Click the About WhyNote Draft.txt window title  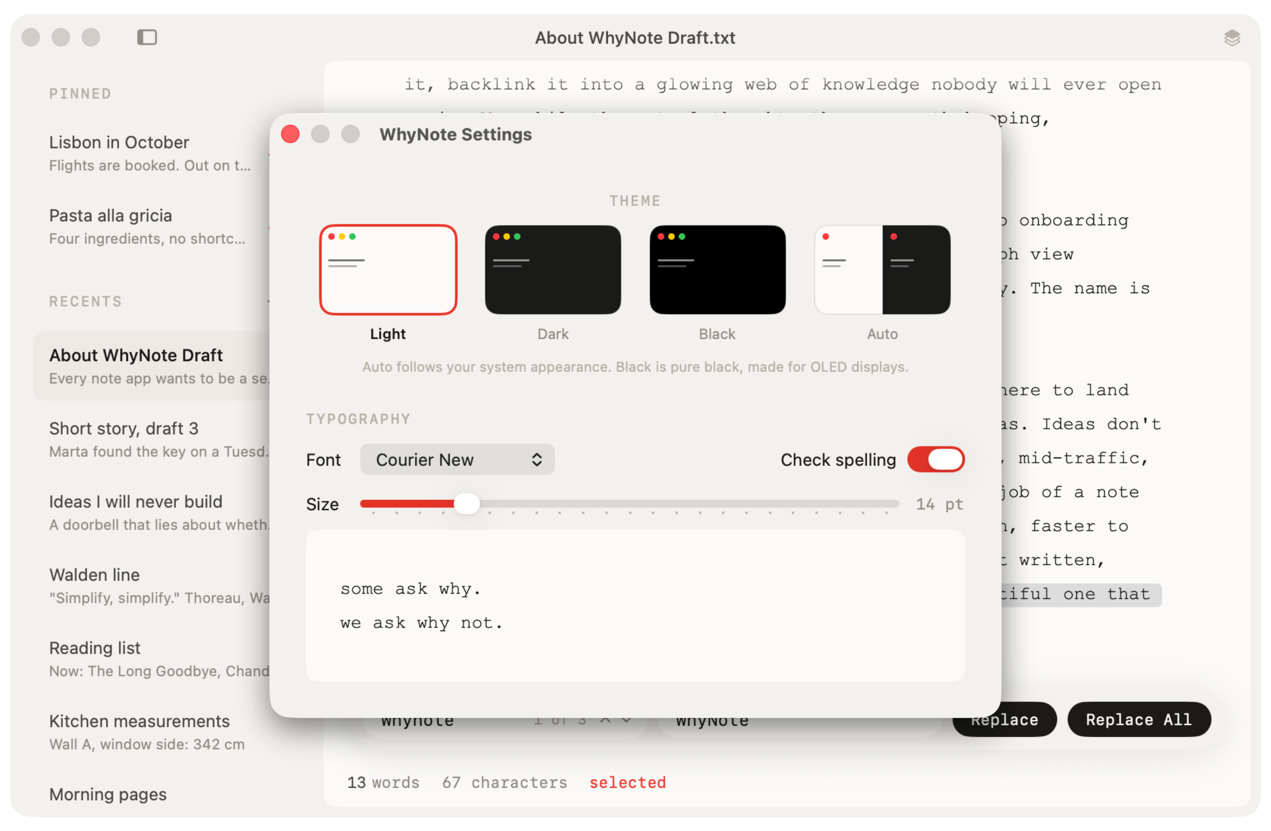click(x=635, y=38)
